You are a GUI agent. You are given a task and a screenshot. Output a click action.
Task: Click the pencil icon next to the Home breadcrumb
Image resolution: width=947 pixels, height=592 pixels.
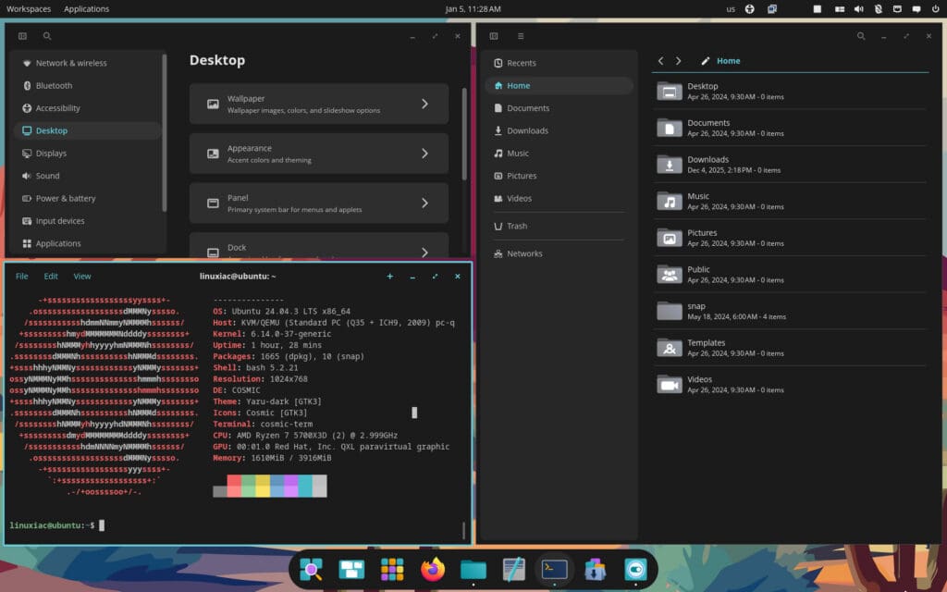click(705, 60)
